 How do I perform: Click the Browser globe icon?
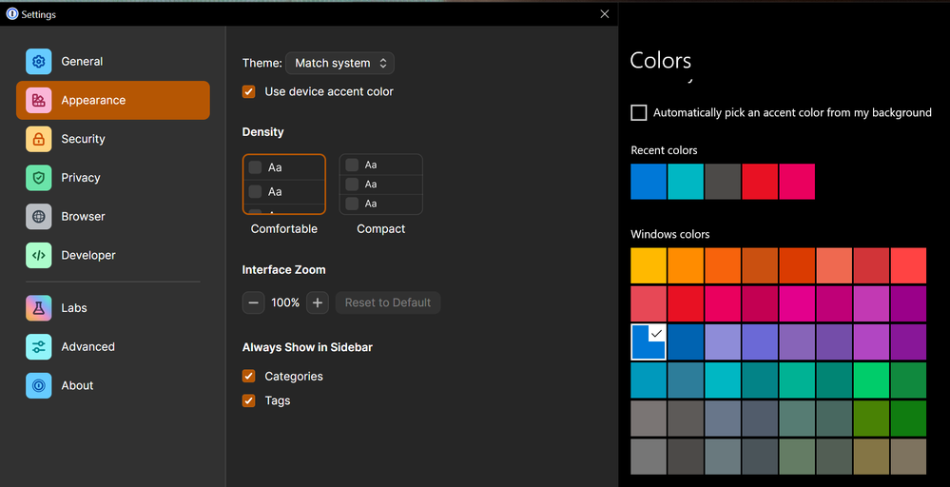pos(39,217)
